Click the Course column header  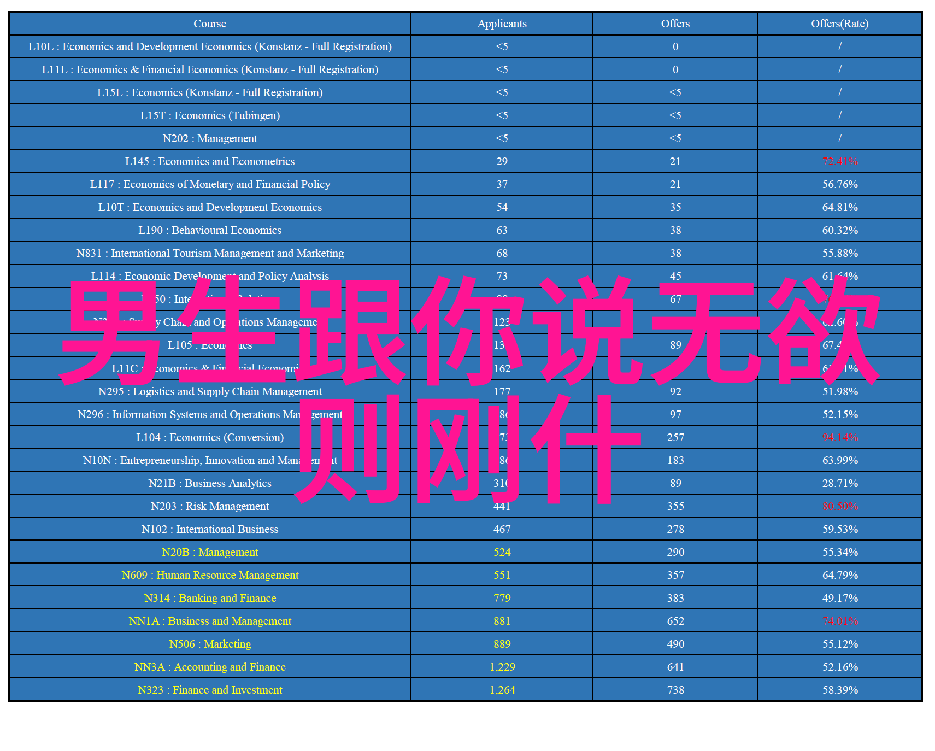click(210, 24)
